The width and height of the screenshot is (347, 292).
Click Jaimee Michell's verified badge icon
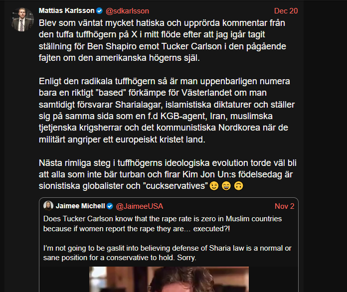coord(110,206)
